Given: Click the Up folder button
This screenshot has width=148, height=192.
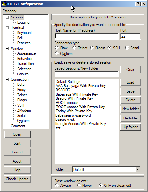Looking at the screenshot, I should pyautogui.click(x=130, y=127).
